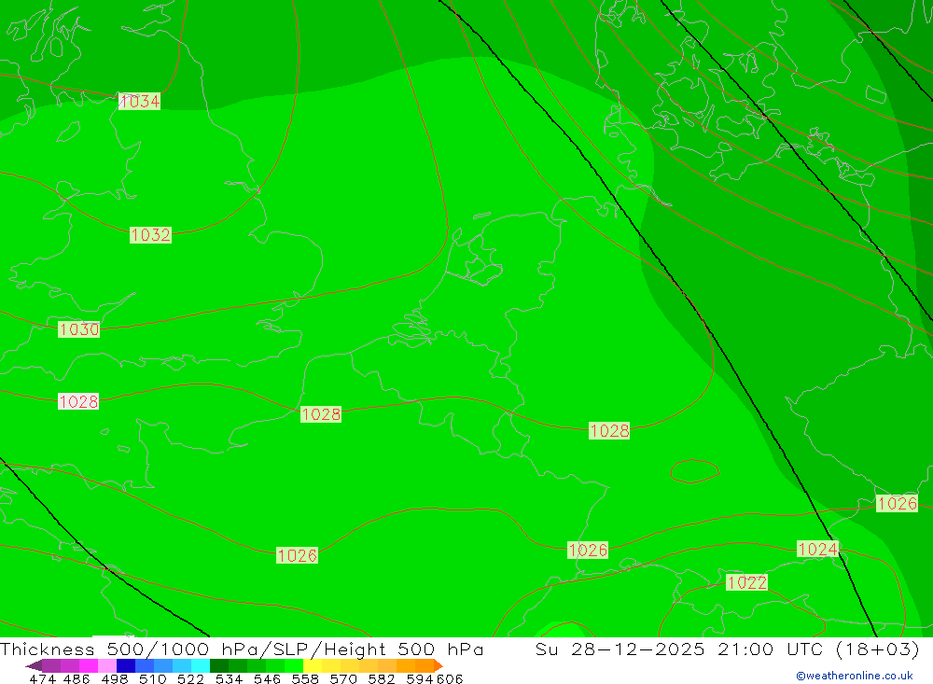Click the word Thickness in the map title

pos(47,649)
